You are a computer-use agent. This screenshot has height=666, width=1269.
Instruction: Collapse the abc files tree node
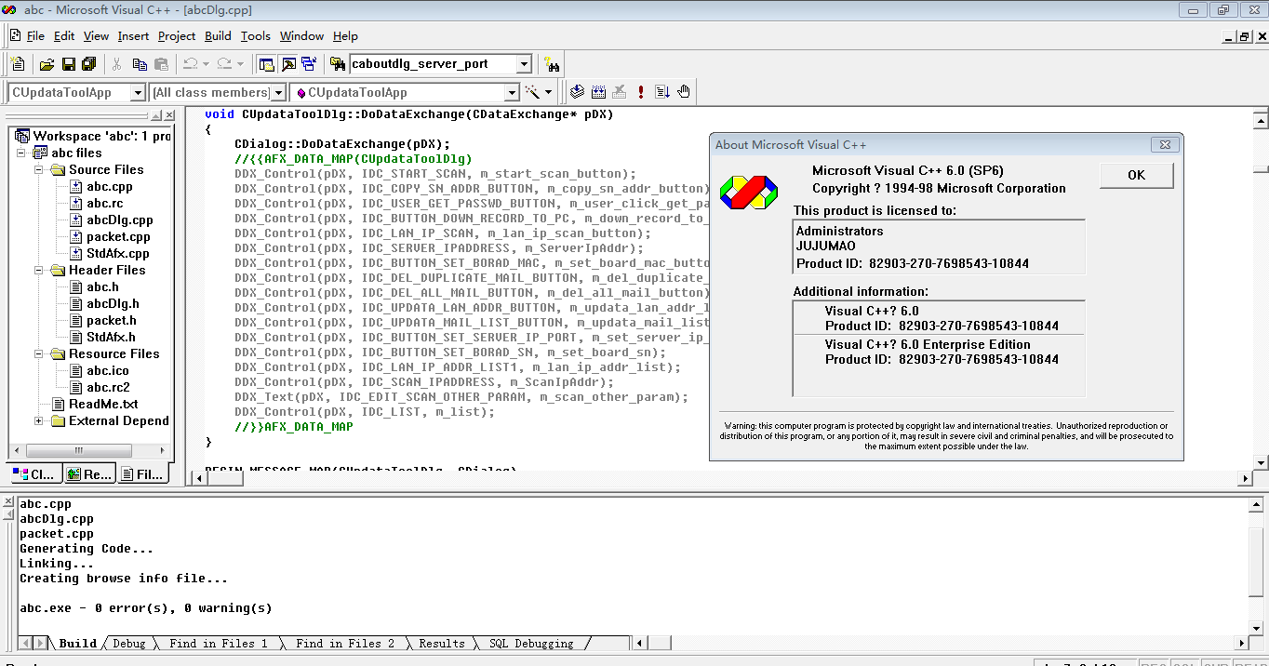coord(22,153)
